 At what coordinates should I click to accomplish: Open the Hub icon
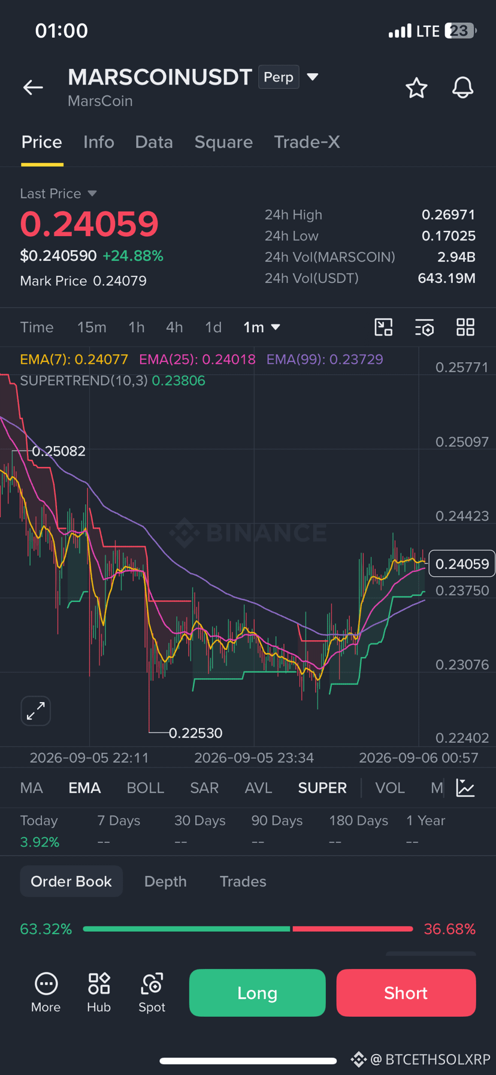click(99, 993)
